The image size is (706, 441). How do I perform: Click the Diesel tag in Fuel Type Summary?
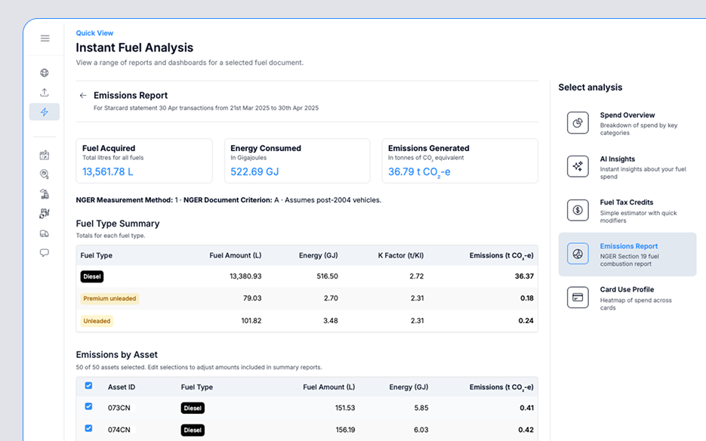point(92,277)
